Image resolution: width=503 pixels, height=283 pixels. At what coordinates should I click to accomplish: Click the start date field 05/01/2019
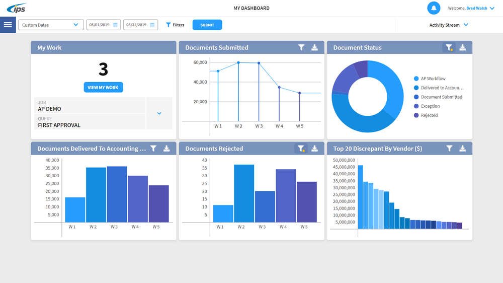pos(103,25)
